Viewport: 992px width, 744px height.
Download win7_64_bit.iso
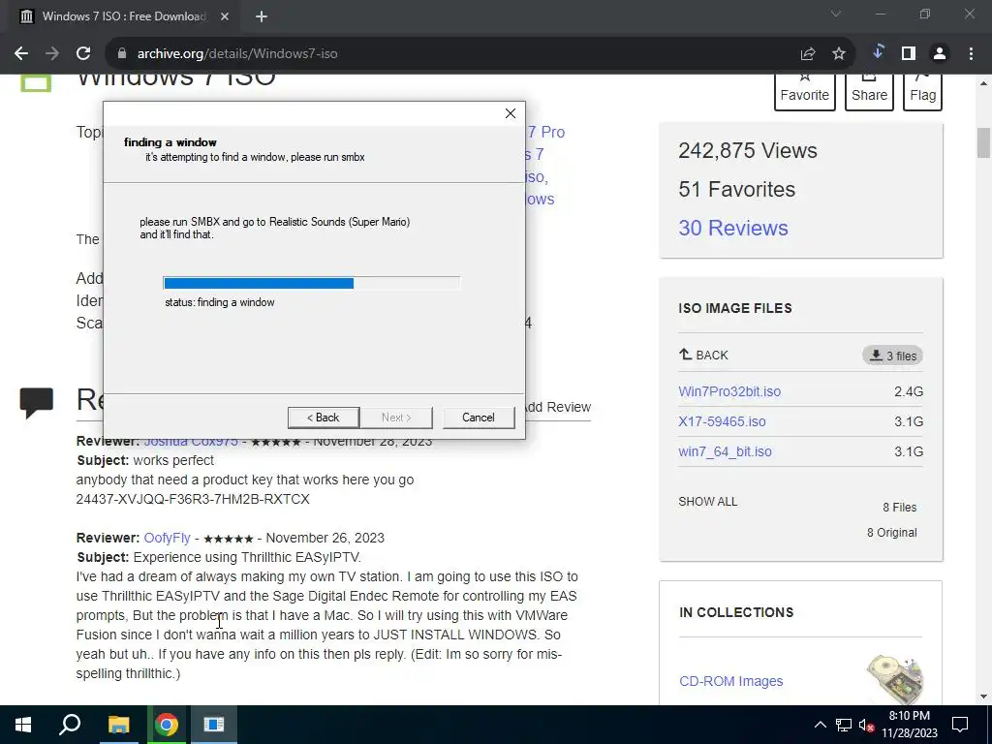click(725, 451)
